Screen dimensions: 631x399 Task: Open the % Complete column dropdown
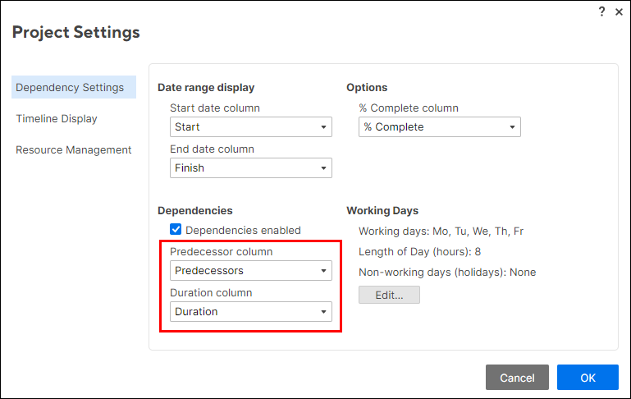[x=439, y=127]
